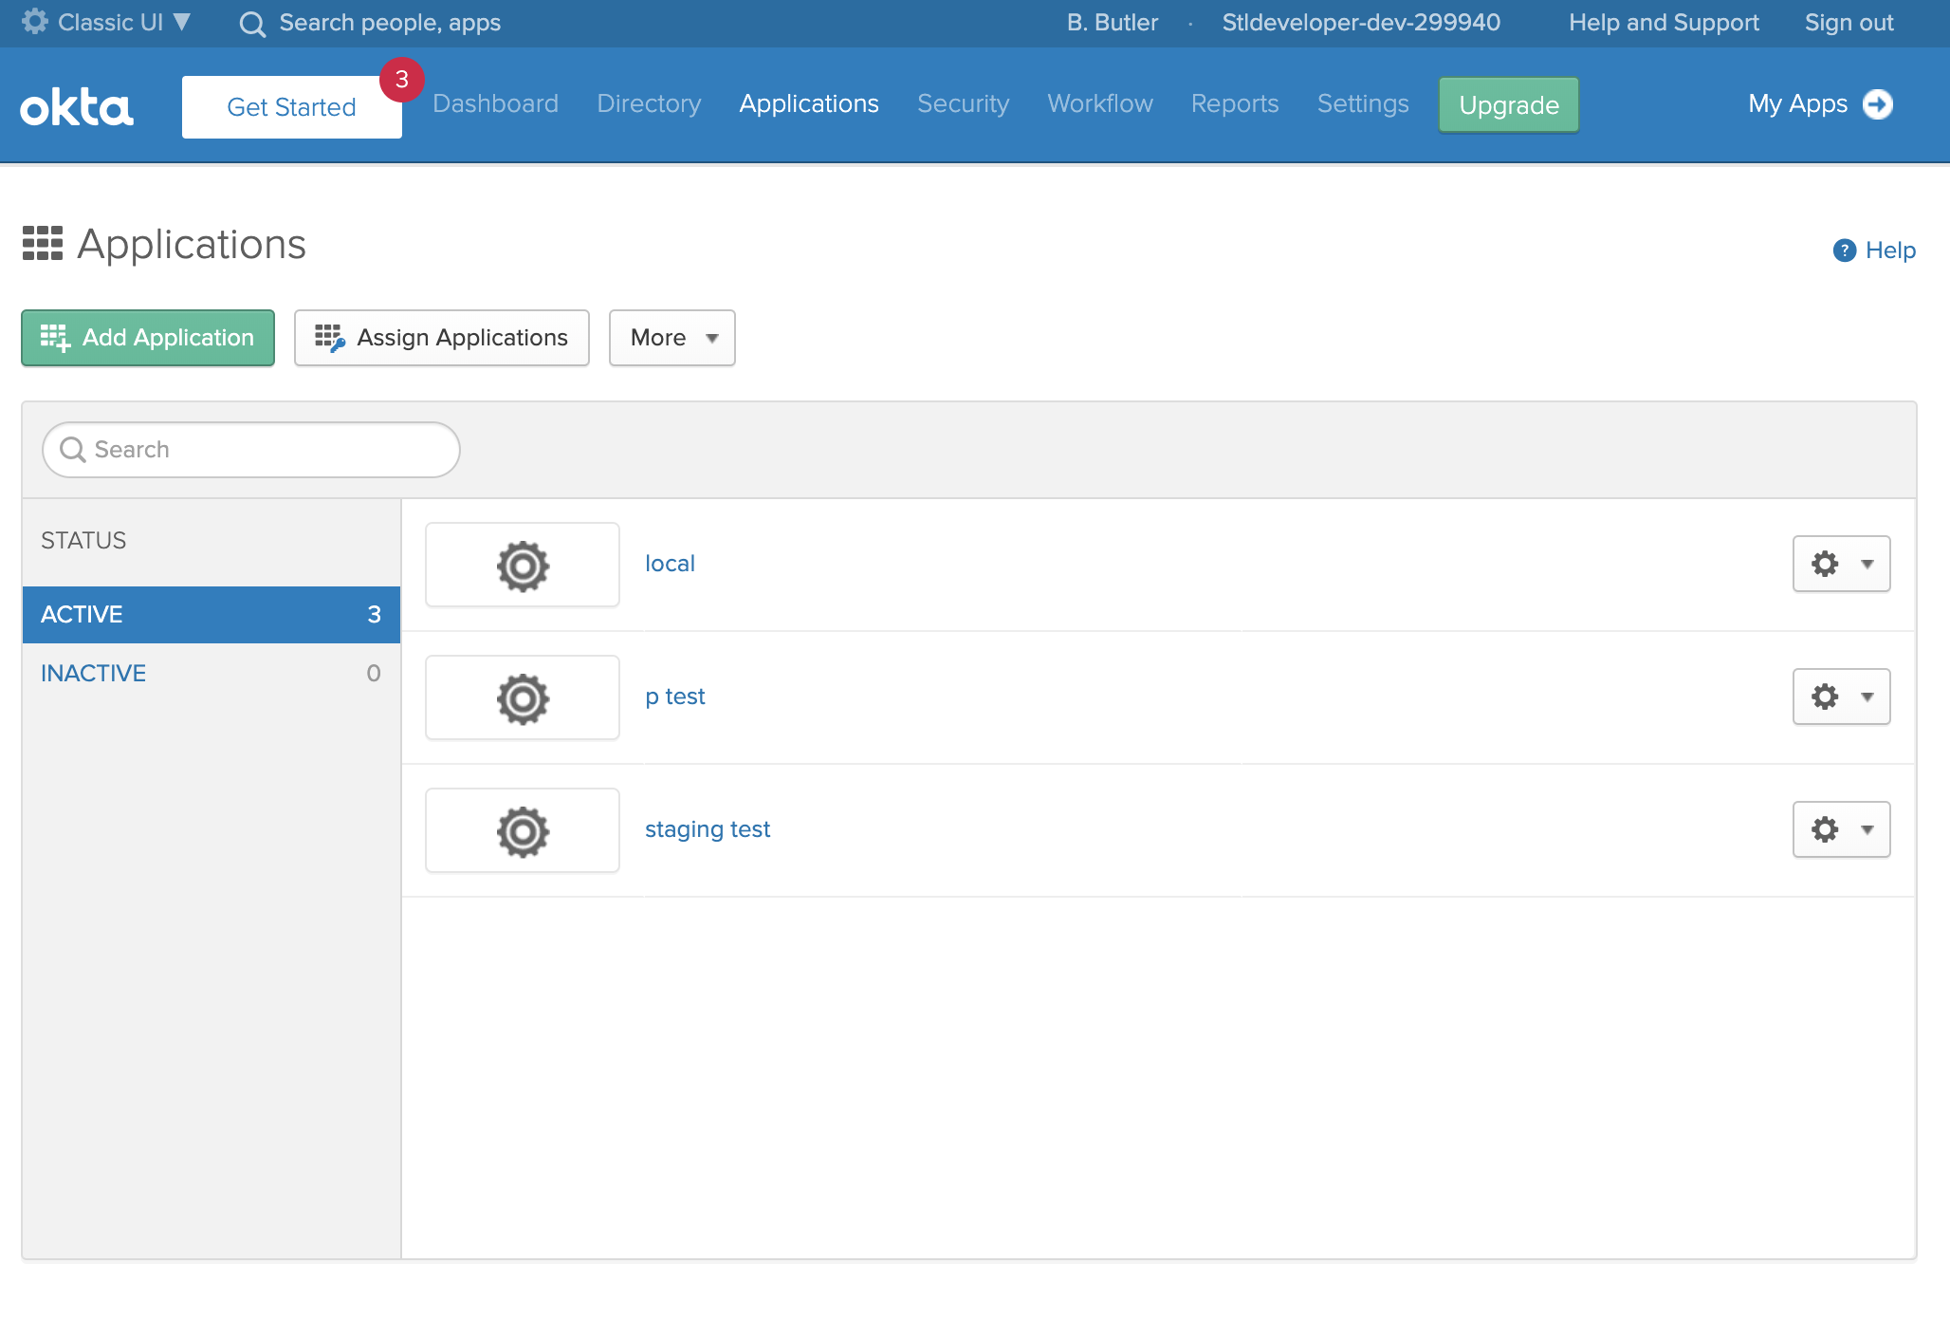The width and height of the screenshot is (1950, 1319).
Task: Filter by INACTIVE status
Action: click(212, 674)
